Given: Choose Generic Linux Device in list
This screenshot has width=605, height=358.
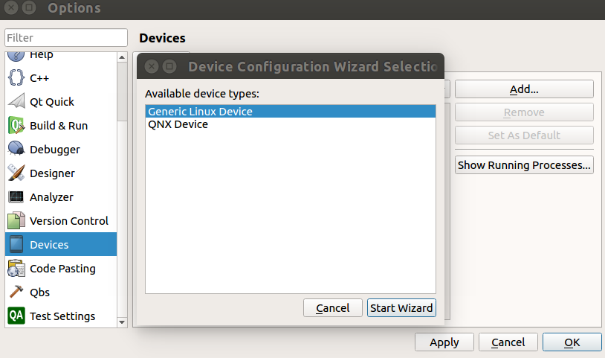Looking at the screenshot, I should pyautogui.click(x=291, y=112).
